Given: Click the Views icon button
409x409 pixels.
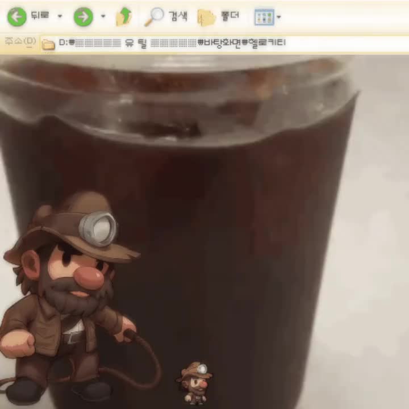Looking at the screenshot, I should (264, 17).
